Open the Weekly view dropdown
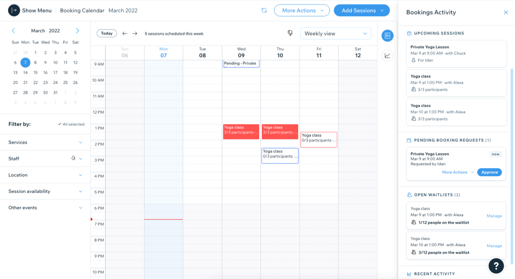This screenshot has width=515, height=279. pyautogui.click(x=335, y=34)
